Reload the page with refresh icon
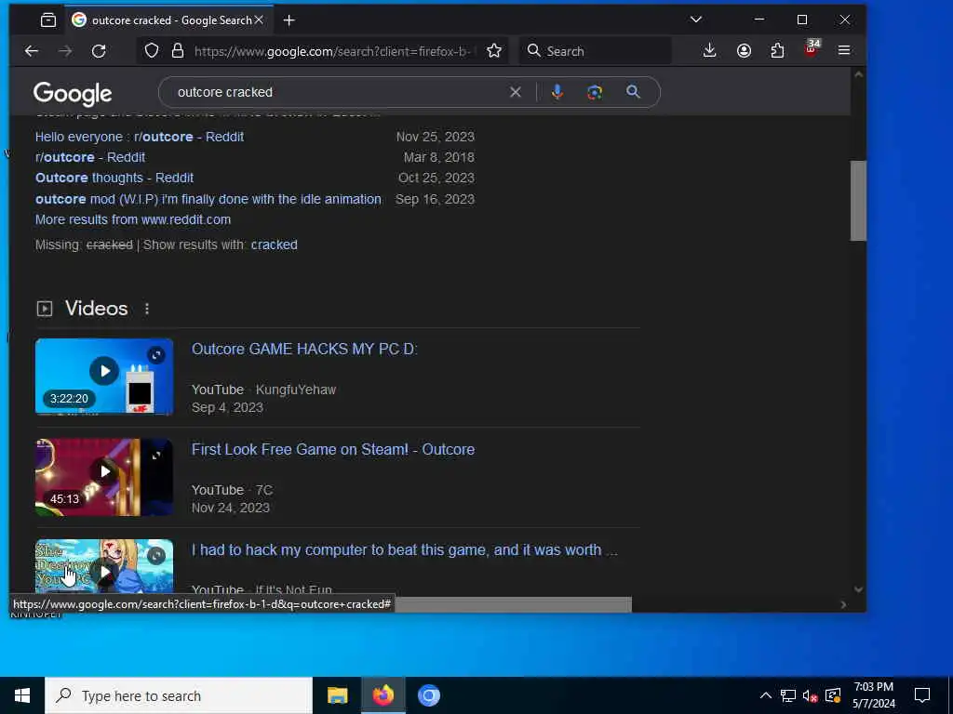Screen dimensions: 953x714 coord(99,51)
